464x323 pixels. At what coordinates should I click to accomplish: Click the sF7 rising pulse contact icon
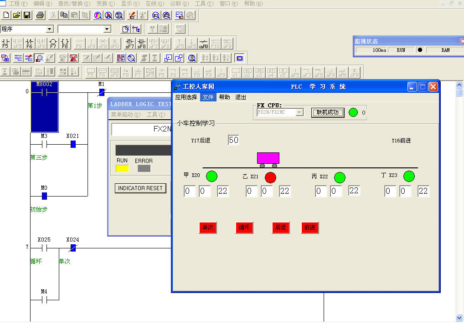click(x=130, y=43)
